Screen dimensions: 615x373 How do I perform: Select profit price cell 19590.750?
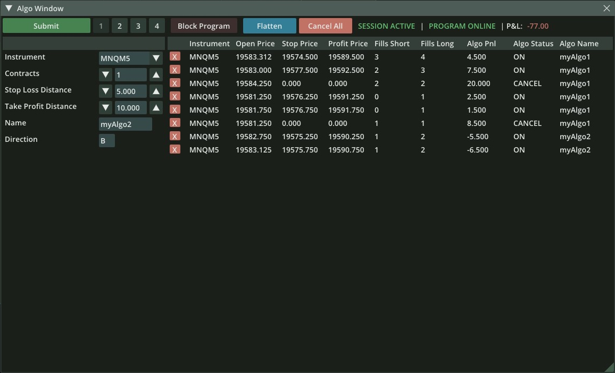346,150
